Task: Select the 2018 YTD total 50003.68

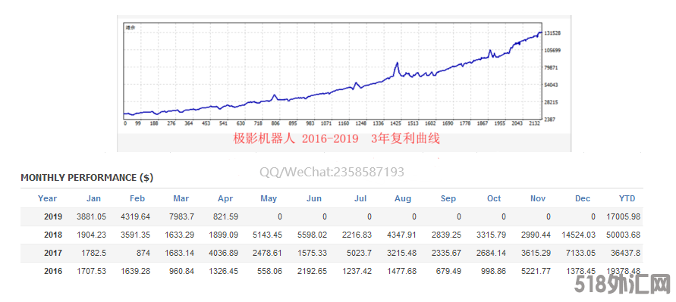Action: [x=623, y=235]
